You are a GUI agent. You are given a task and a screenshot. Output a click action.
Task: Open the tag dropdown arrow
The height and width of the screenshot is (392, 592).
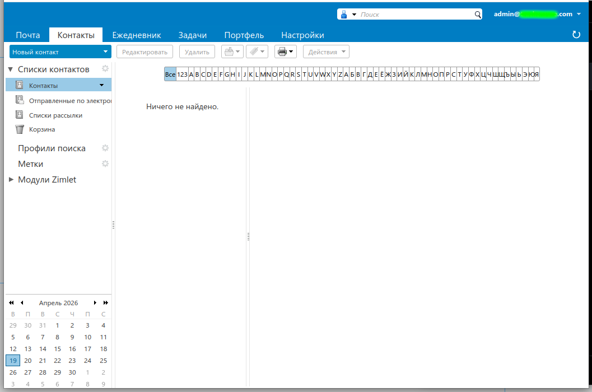[x=263, y=52]
